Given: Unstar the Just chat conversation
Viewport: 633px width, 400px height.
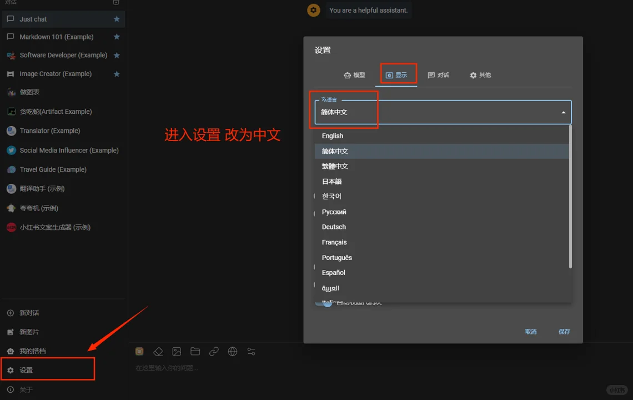Looking at the screenshot, I should tap(117, 18).
